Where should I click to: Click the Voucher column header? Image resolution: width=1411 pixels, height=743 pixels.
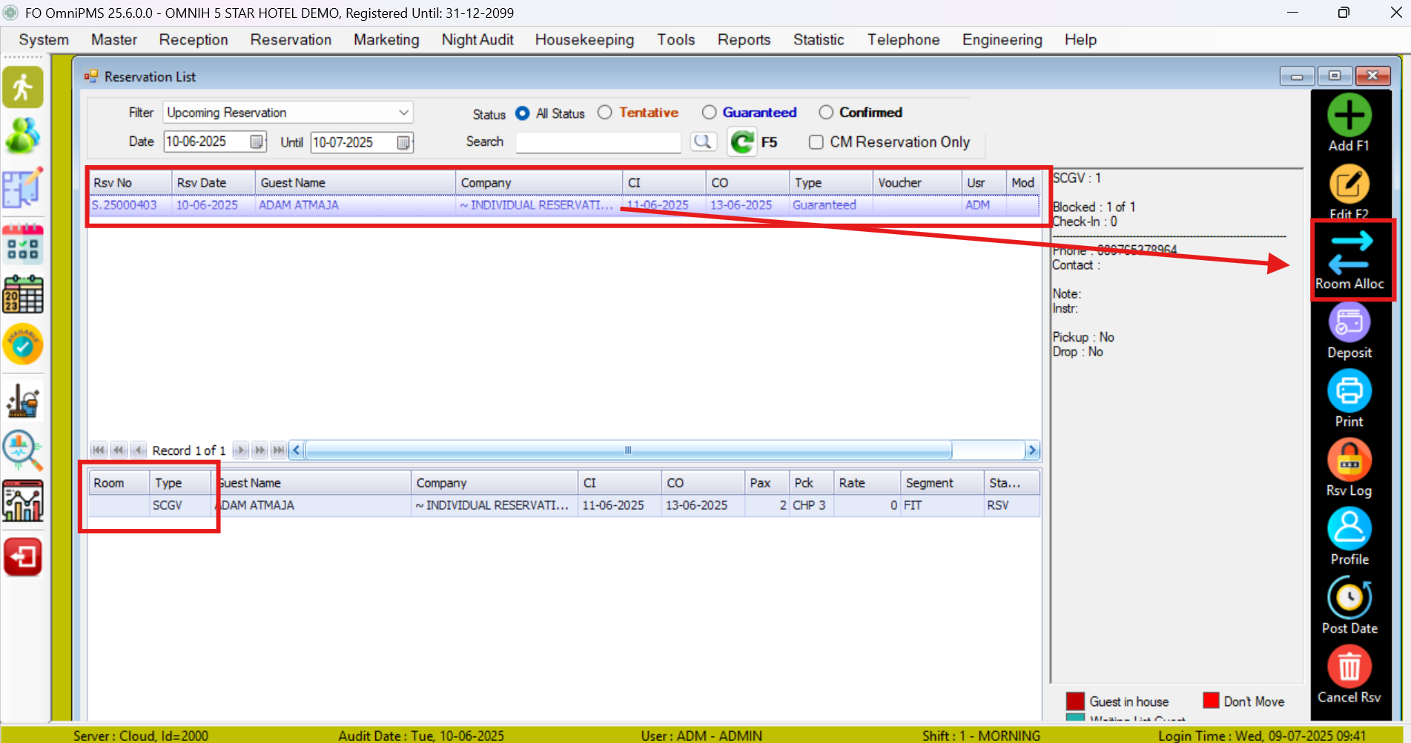tap(916, 182)
